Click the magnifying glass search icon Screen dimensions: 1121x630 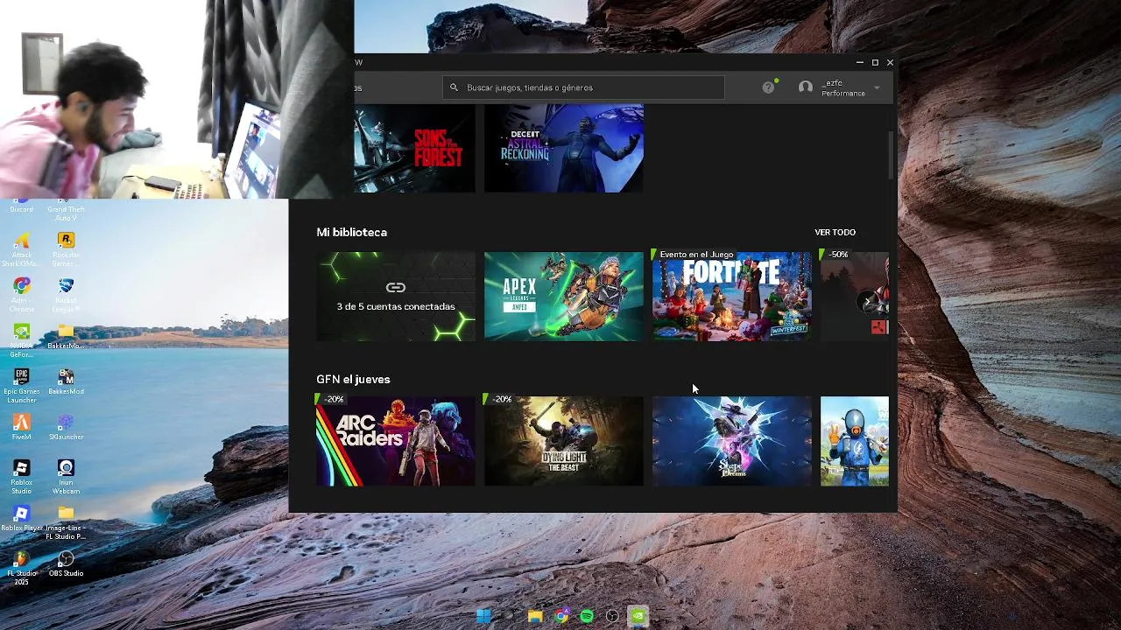[454, 87]
